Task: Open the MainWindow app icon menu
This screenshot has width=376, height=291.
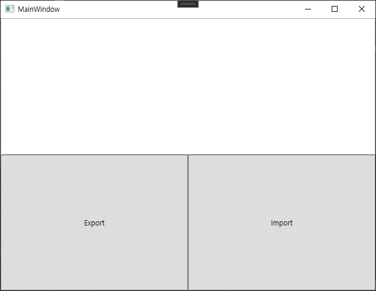Action: [x=10, y=9]
